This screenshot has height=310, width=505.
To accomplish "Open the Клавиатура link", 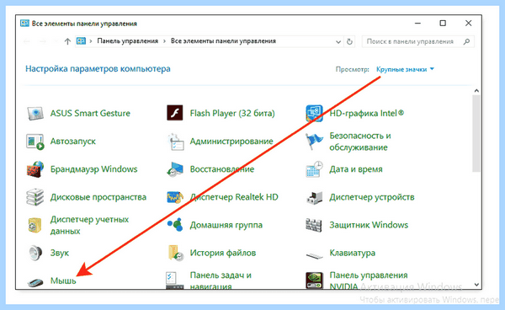I will (x=353, y=253).
